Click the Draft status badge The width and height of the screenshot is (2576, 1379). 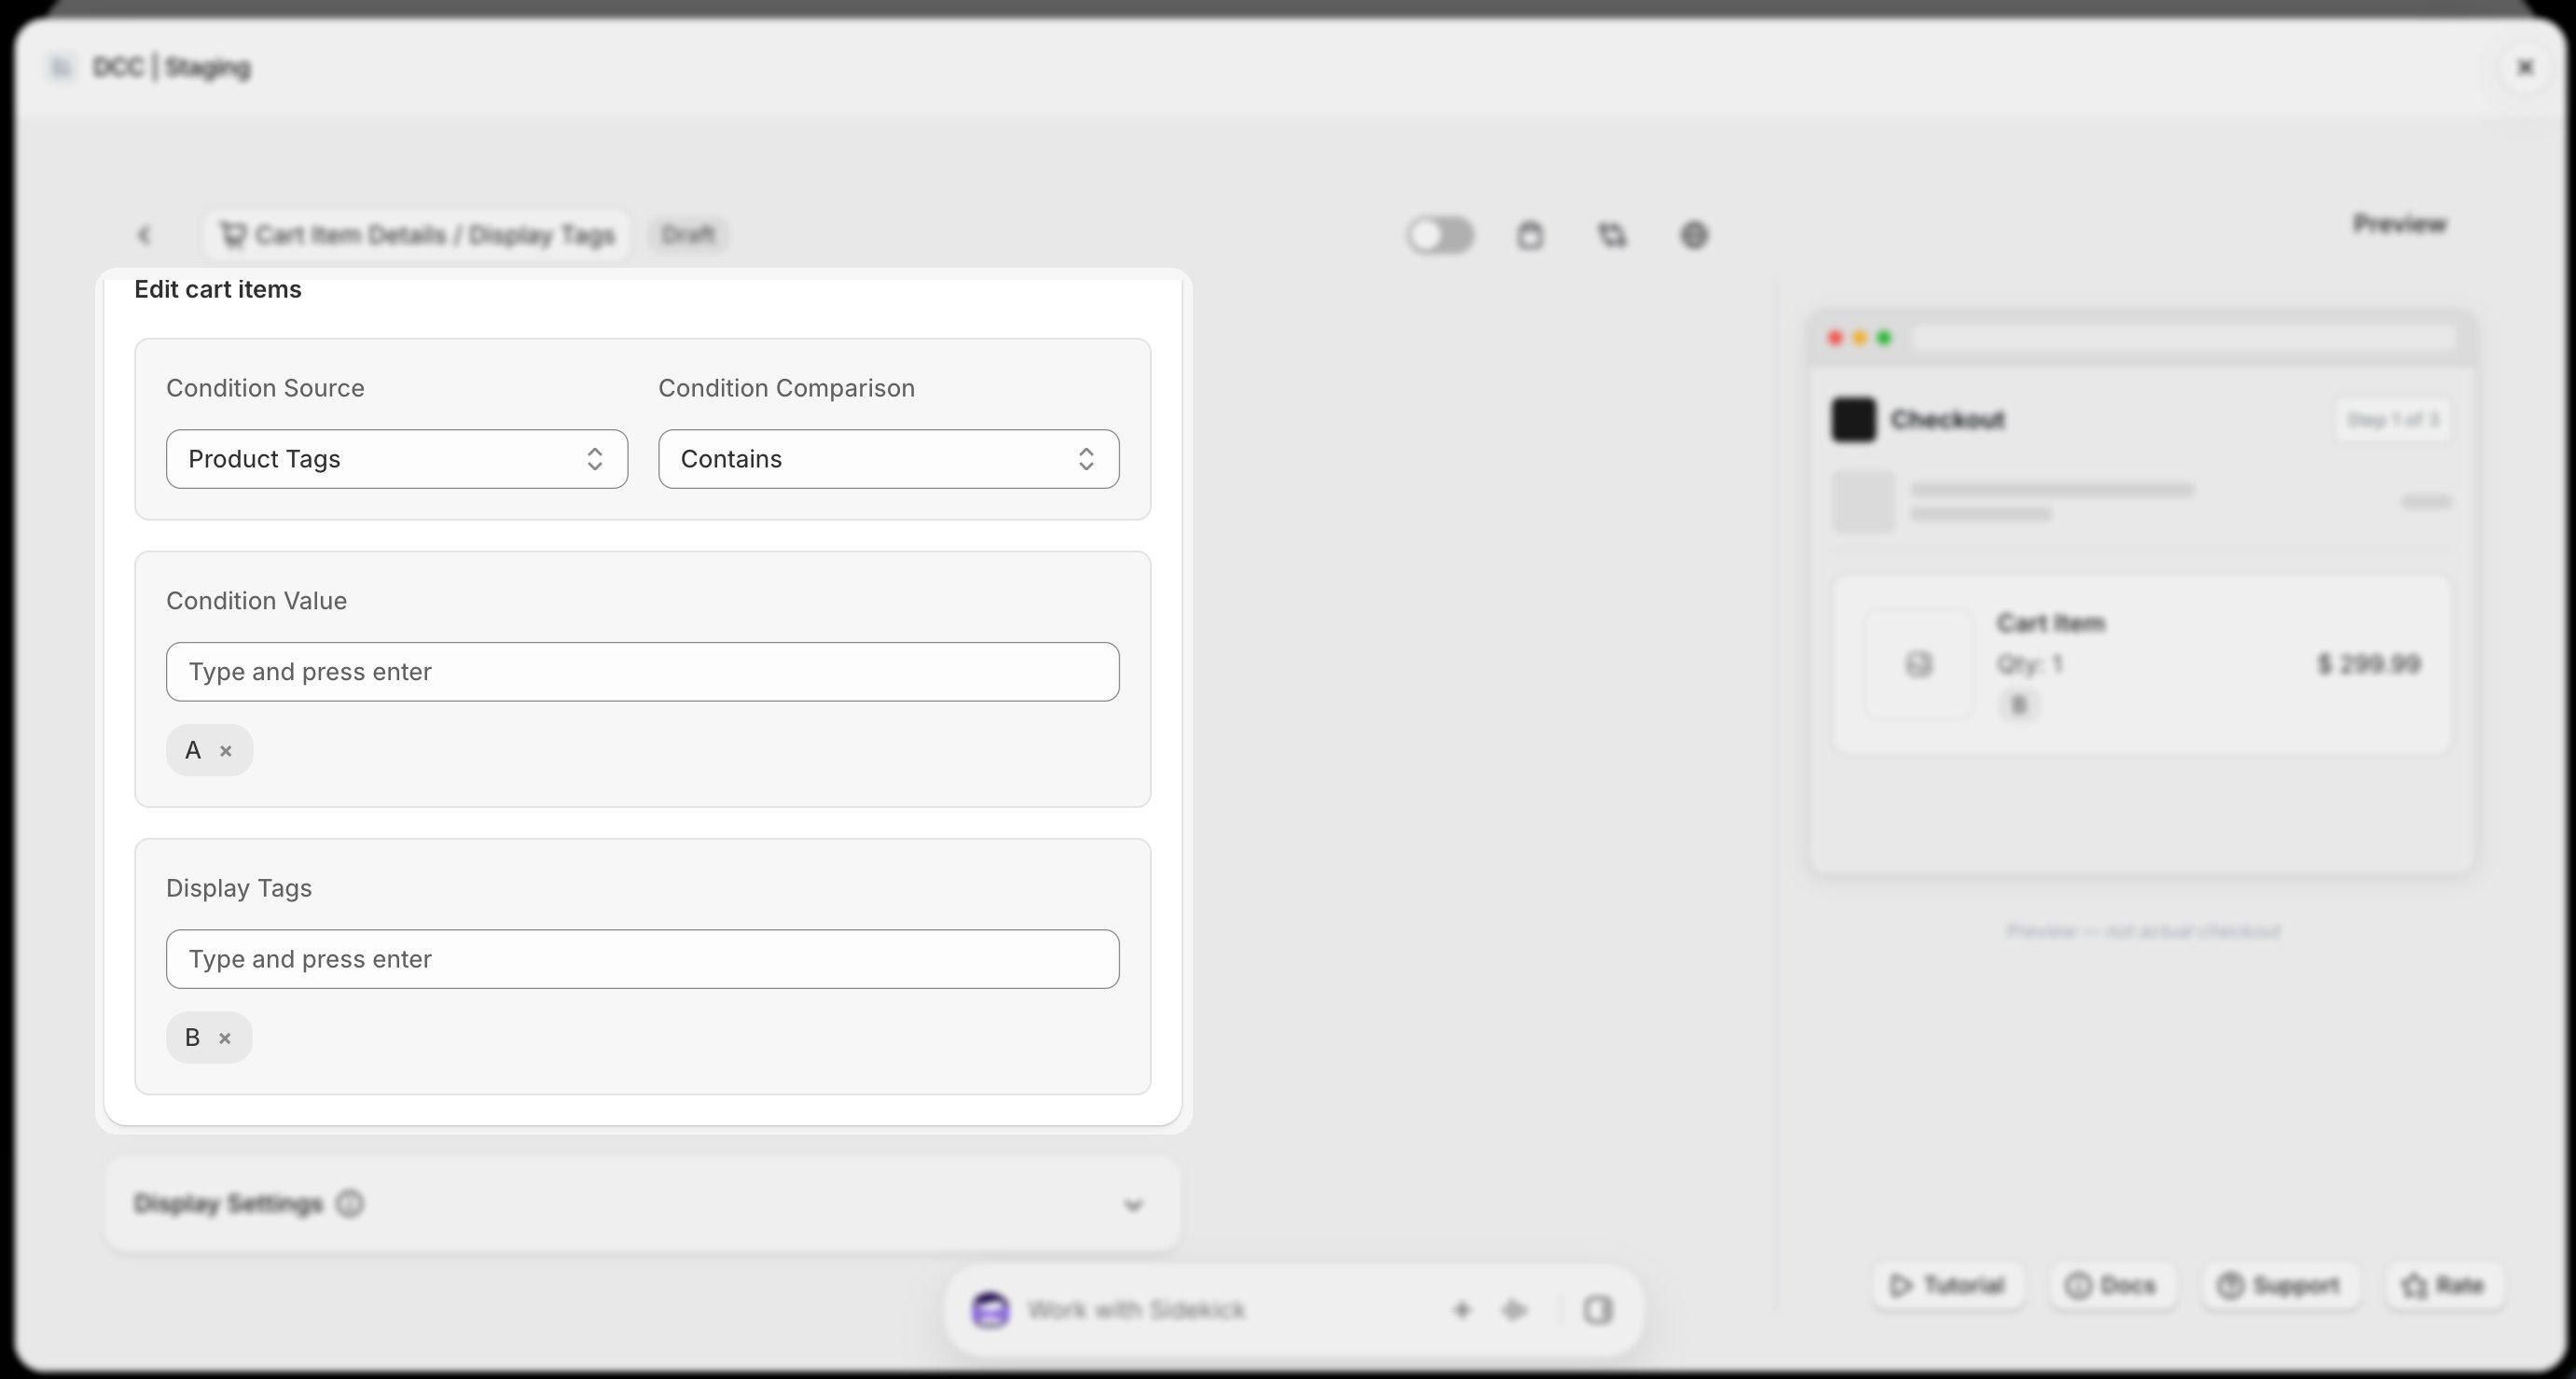click(688, 234)
